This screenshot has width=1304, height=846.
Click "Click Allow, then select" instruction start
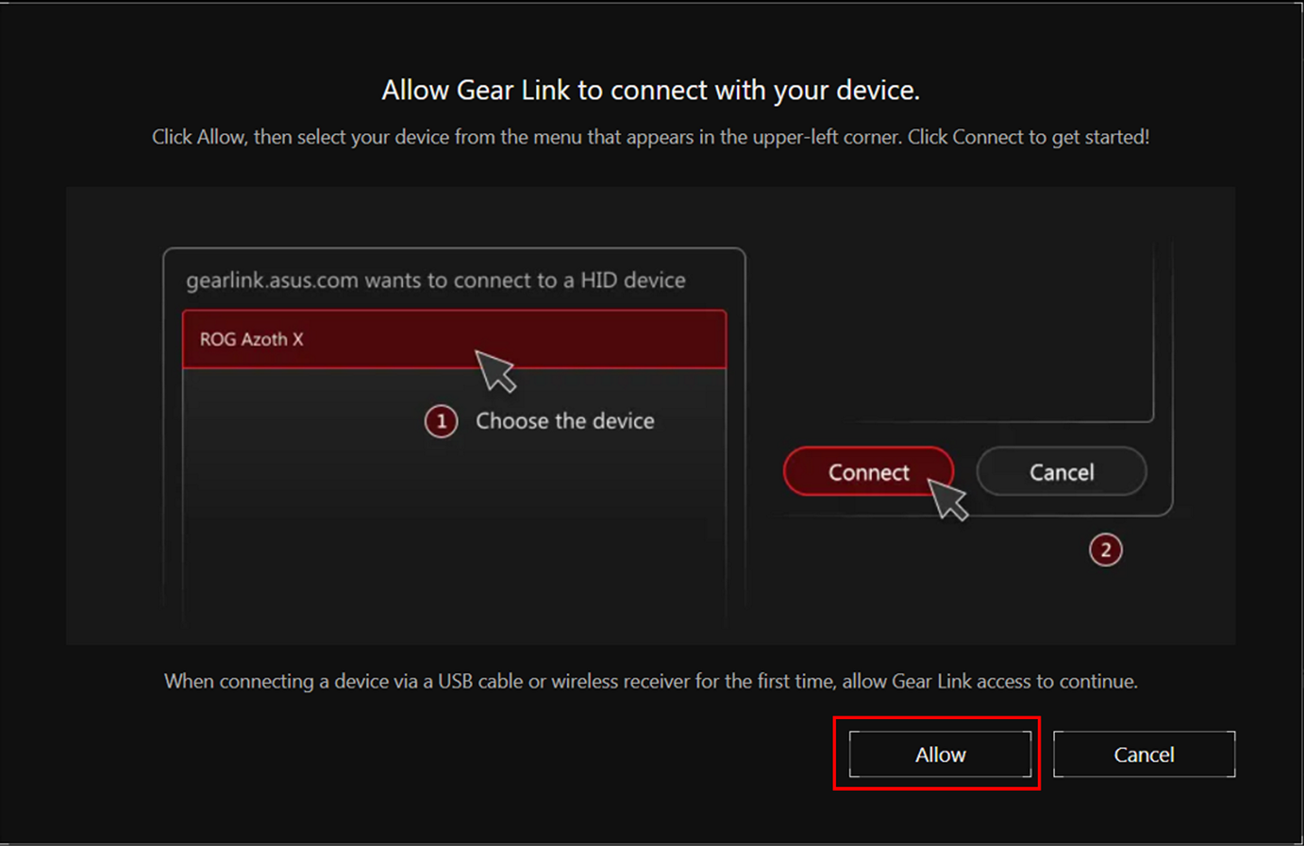point(248,138)
